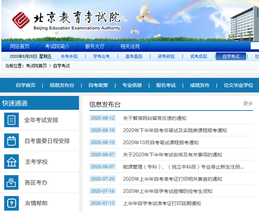Viewport: 259px width, 212px height.
Task: Switch to the 中考中招 tab
Action: (x=69, y=56)
